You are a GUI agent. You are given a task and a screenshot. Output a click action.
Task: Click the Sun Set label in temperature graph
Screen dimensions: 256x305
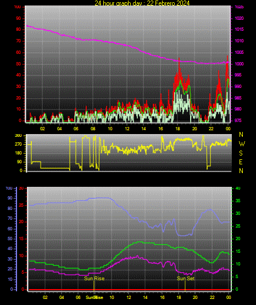(x=186, y=279)
